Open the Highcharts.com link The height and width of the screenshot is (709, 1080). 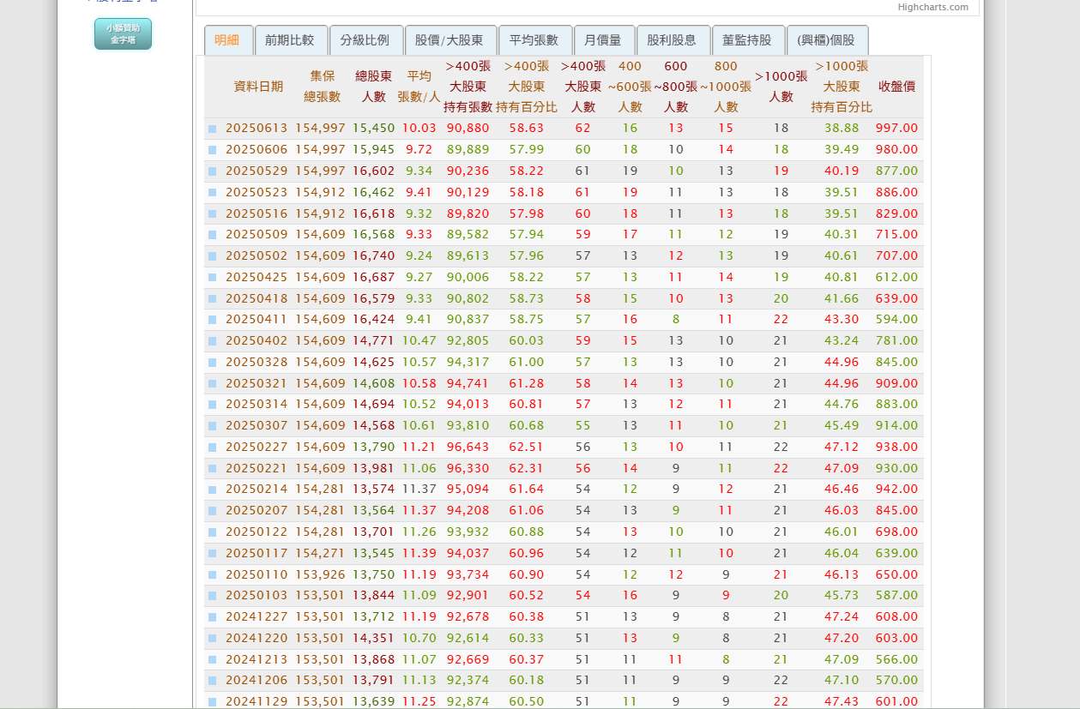932,8
